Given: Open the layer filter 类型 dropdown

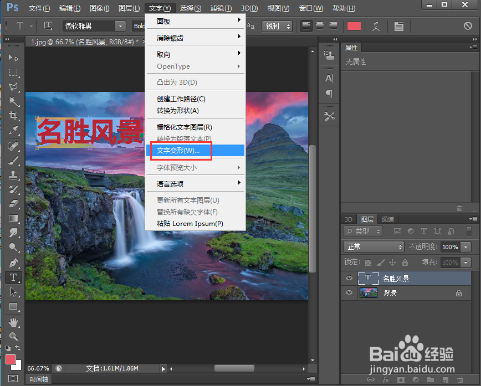Looking at the screenshot, I should pyautogui.click(x=362, y=231).
